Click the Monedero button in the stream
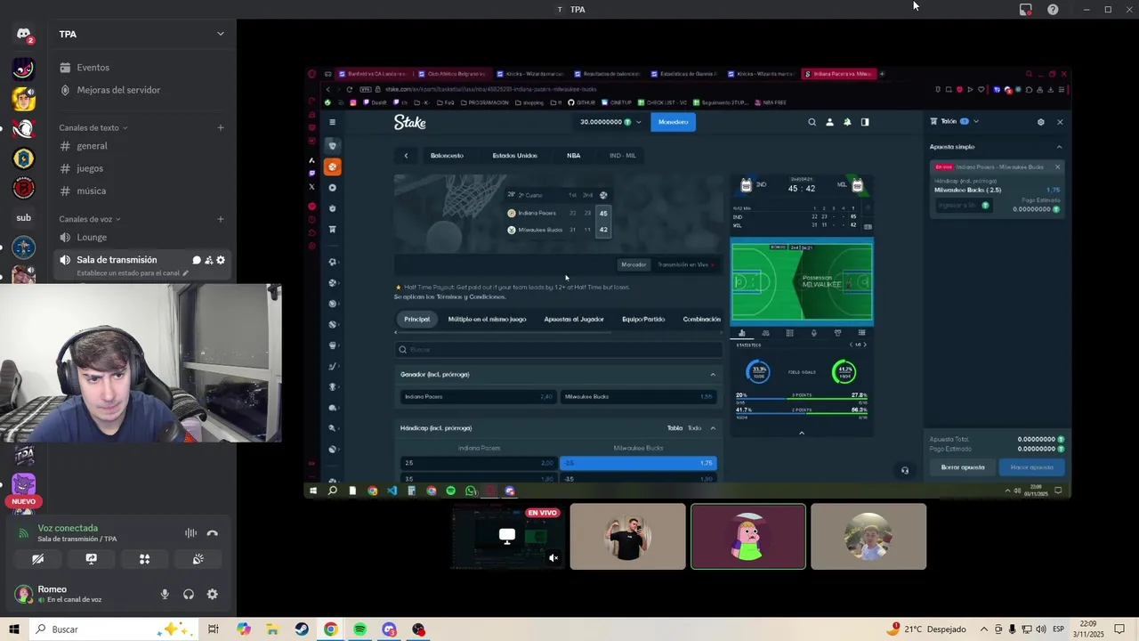This screenshot has width=1139, height=641. (673, 122)
